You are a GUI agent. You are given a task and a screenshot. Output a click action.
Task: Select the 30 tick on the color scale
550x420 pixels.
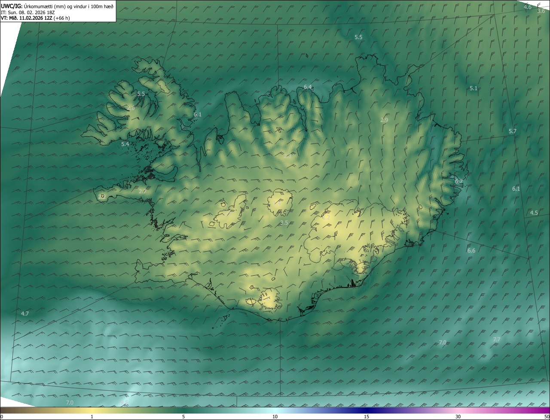tap(458, 417)
